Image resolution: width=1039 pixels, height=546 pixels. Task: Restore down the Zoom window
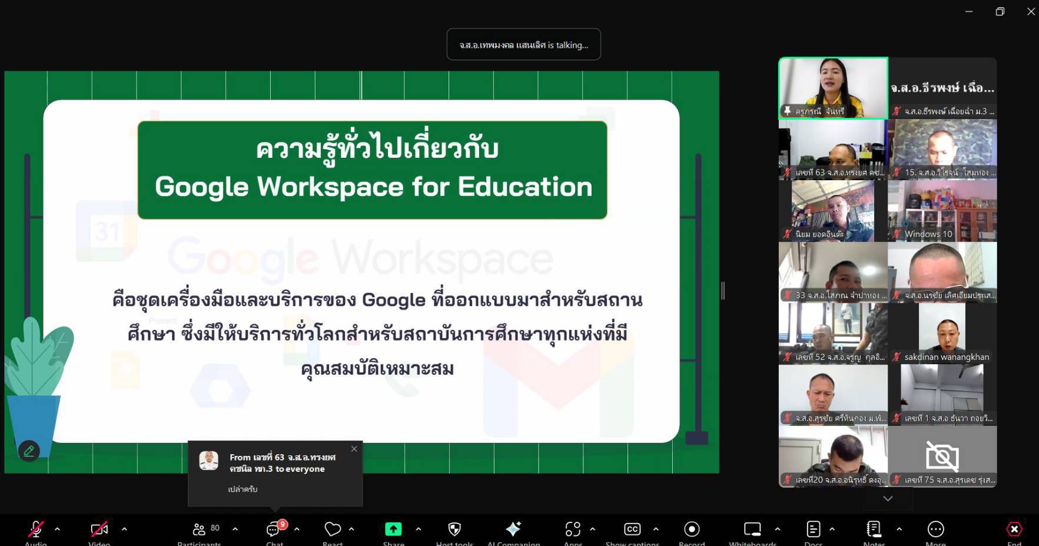(x=1000, y=11)
